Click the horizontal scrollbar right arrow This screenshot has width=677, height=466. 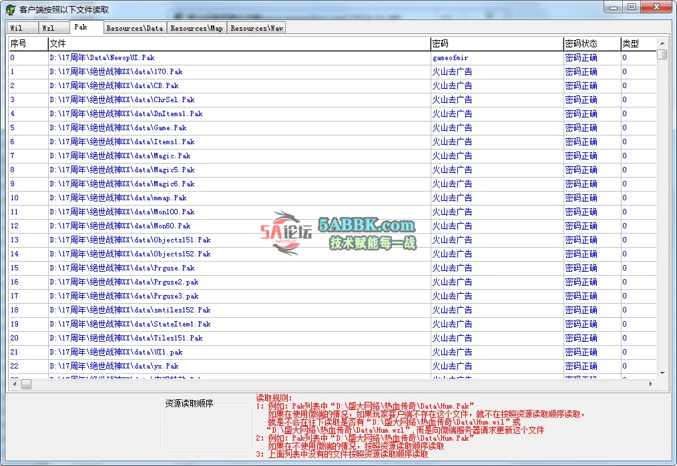pyautogui.click(x=651, y=385)
